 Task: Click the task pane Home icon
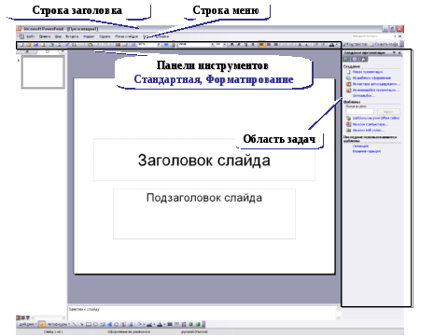[x=363, y=59]
